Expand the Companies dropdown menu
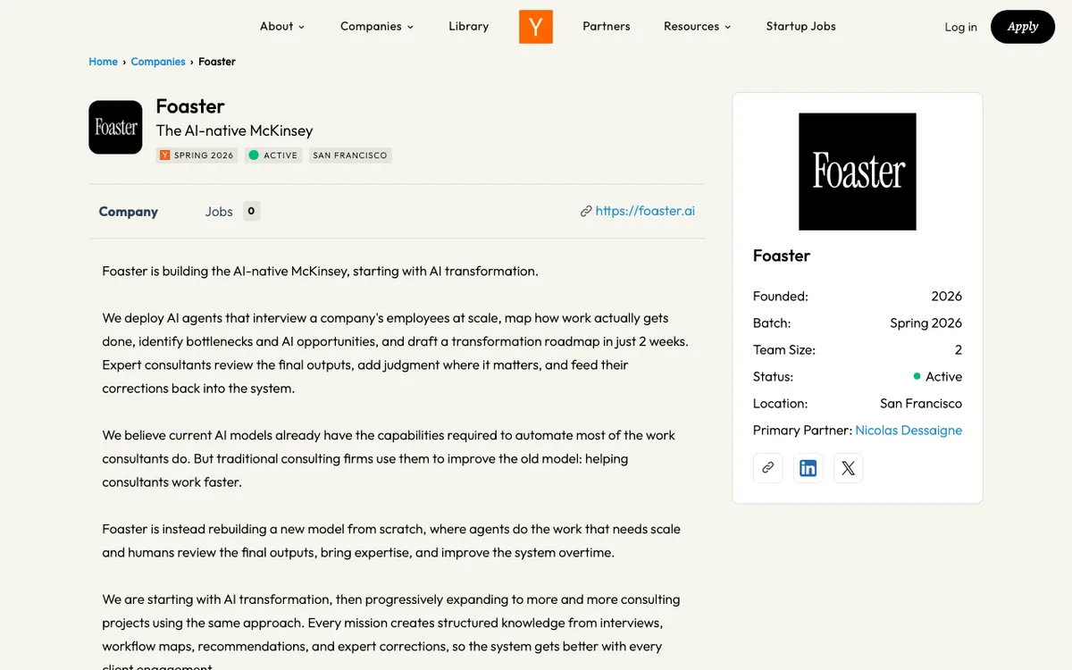This screenshot has height=670, width=1072. (x=377, y=26)
